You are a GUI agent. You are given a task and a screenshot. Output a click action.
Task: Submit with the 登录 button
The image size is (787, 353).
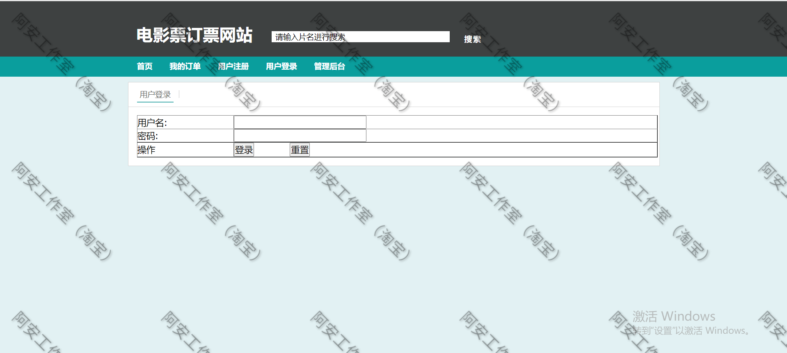[244, 150]
